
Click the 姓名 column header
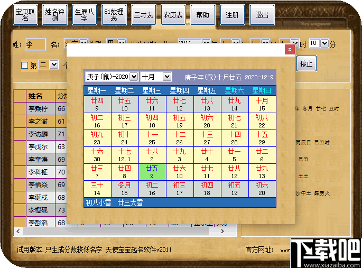[x=40, y=96]
